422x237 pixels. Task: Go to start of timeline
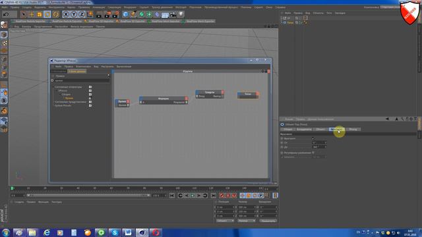(172, 196)
